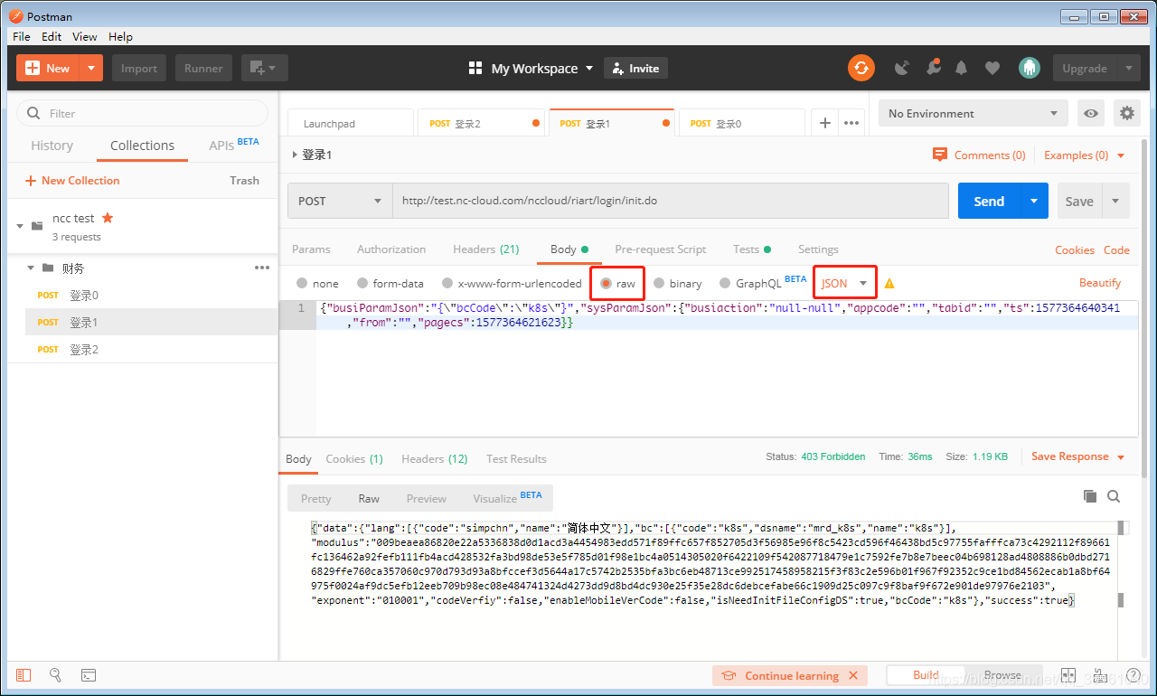Open the 财务 folder options ellipsis
The width and height of the screenshot is (1157, 696).
pos(262,268)
